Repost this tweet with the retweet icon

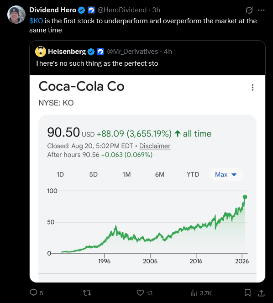point(87,293)
